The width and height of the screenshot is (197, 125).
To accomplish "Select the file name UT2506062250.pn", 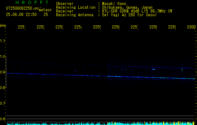I will click(23, 8).
